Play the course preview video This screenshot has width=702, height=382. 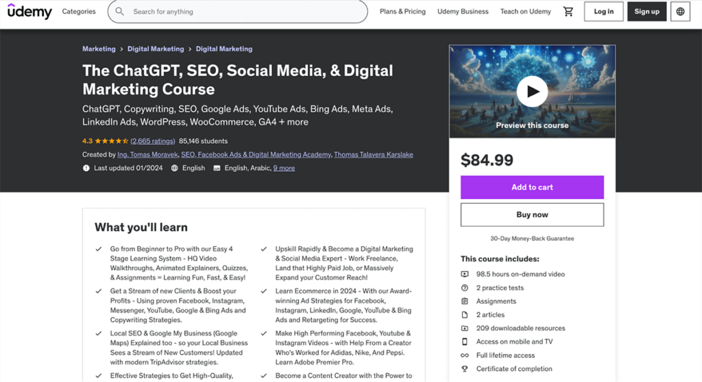tap(532, 92)
